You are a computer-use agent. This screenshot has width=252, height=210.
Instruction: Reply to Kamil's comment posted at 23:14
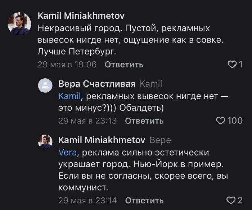(144, 201)
